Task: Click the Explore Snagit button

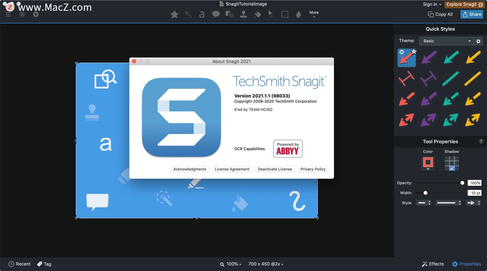Action: [x=464, y=4]
